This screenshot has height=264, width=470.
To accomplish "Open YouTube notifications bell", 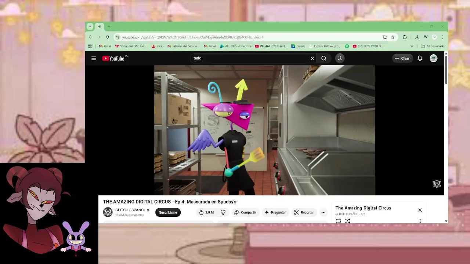I will [420, 58].
